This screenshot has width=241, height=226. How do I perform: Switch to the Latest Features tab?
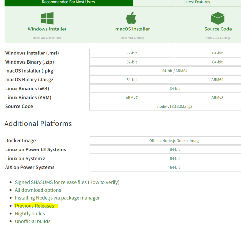pyautogui.click(x=197, y=3)
